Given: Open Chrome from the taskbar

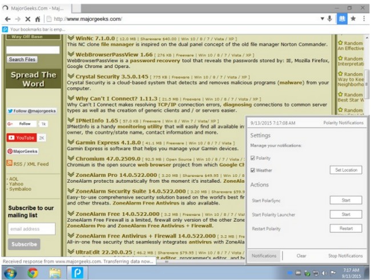Looking at the screenshot, I should click(33, 273).
